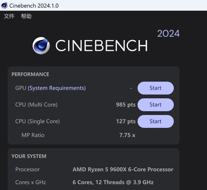Click the CPU (Multi Core) row label
Screen dimensions: 207x190
coord(37,105)
